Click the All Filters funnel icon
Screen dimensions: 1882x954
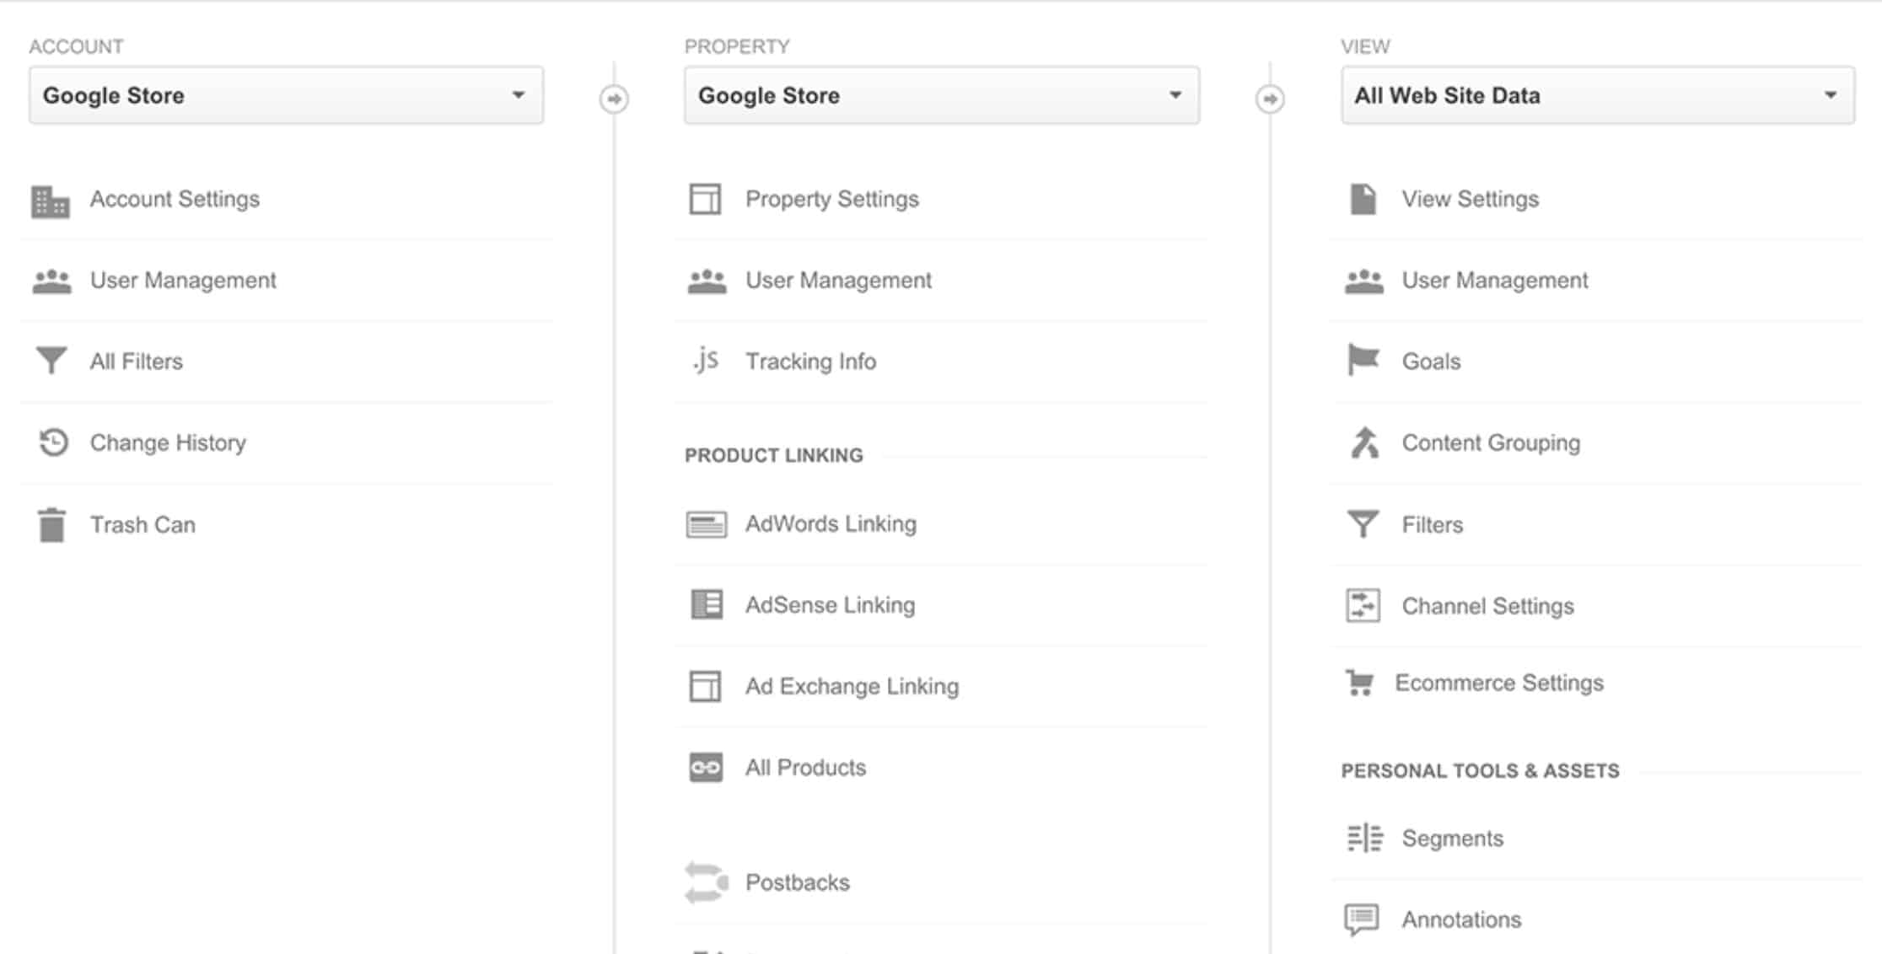click(x=51, y=361)
